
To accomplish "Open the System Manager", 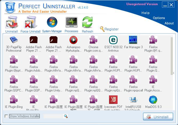I will click(52, 24).
